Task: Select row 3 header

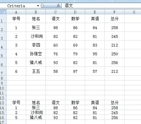Action: tap(3, 36)
